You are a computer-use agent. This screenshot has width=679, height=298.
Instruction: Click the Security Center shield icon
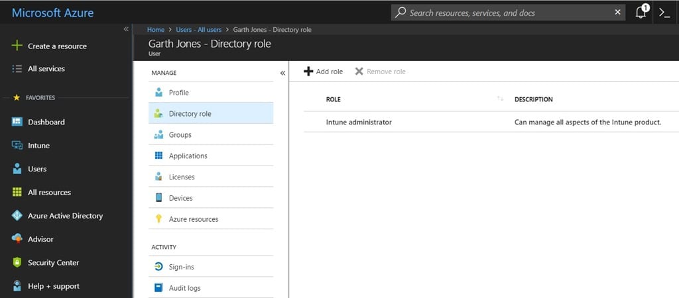[17, 262]
